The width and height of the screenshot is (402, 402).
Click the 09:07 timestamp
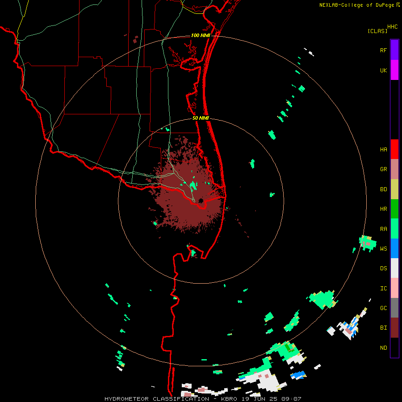[x=291, y=399]
